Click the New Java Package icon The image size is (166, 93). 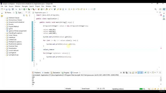[x=39, y=9]
